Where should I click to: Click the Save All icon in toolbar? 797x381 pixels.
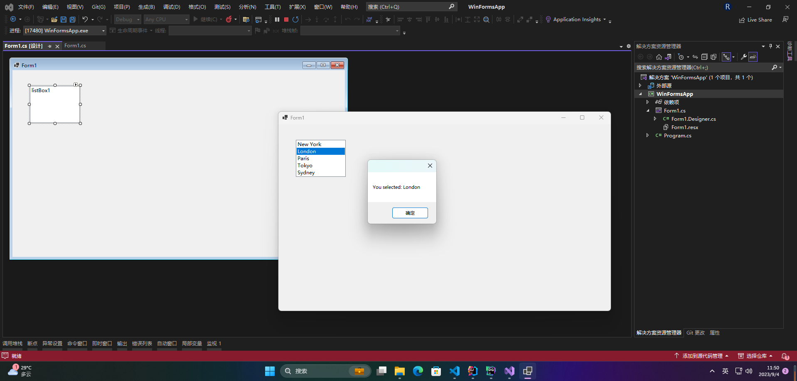coord(73,20)
